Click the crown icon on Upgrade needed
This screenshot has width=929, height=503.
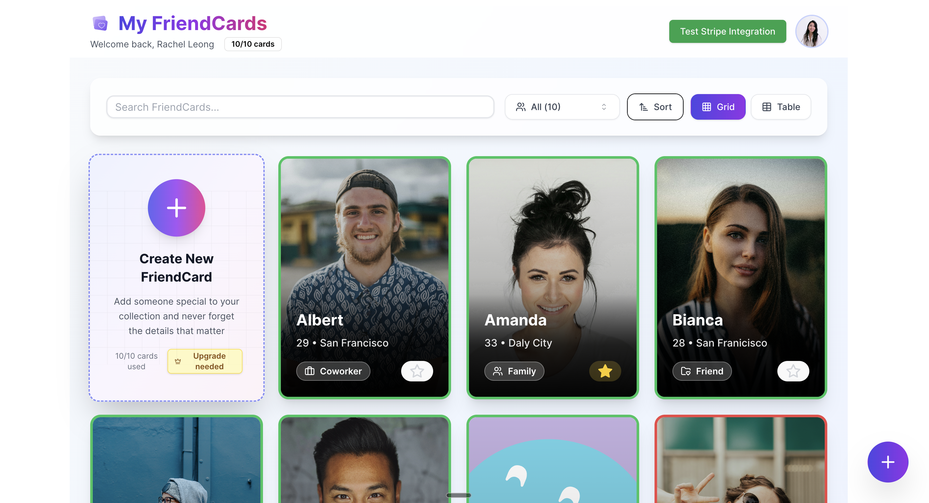point(178,361)
